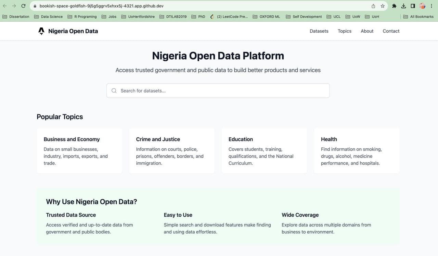Open the Dissertation bookmarks folder

[16, 16]
